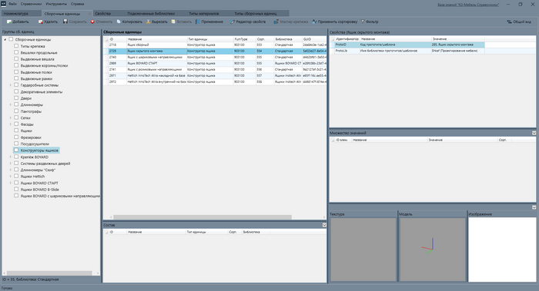Click the application logo icon in title bar

[x=3, y=4]
